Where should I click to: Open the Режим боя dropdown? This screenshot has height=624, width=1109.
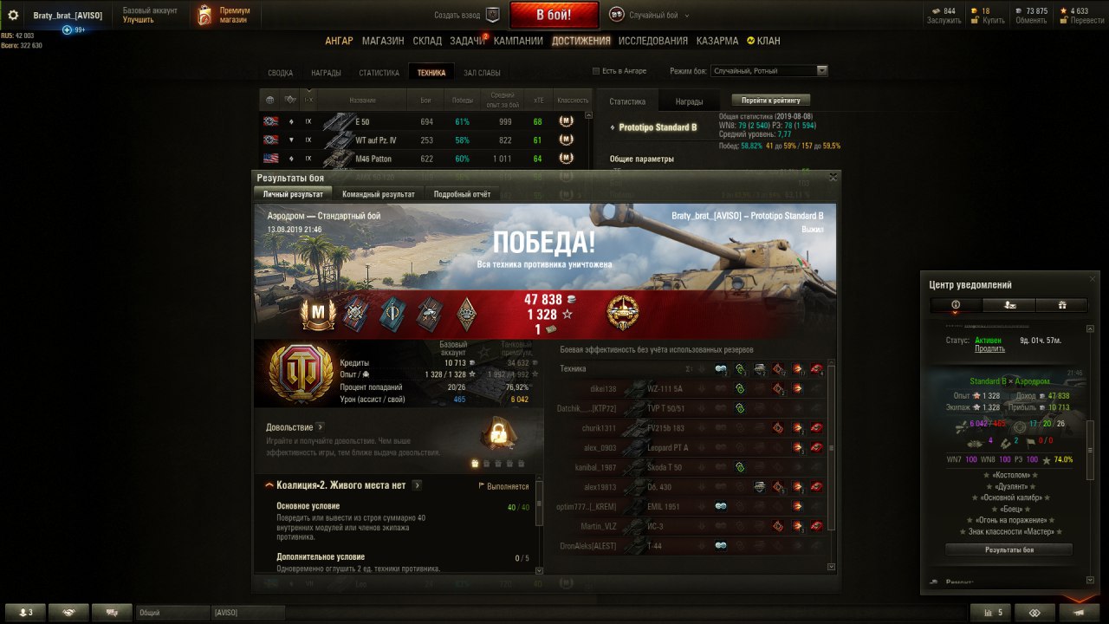coord(769,71)
